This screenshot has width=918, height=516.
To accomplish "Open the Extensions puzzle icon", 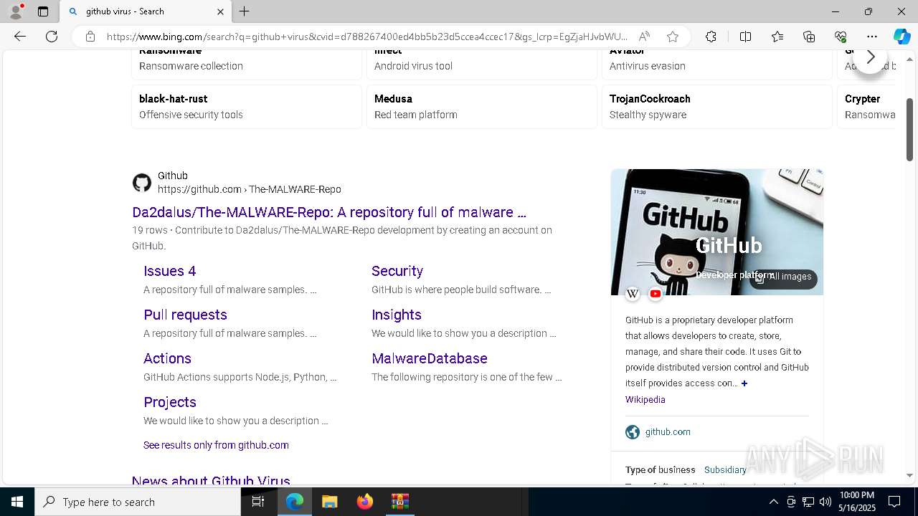I will pos(711,37).
